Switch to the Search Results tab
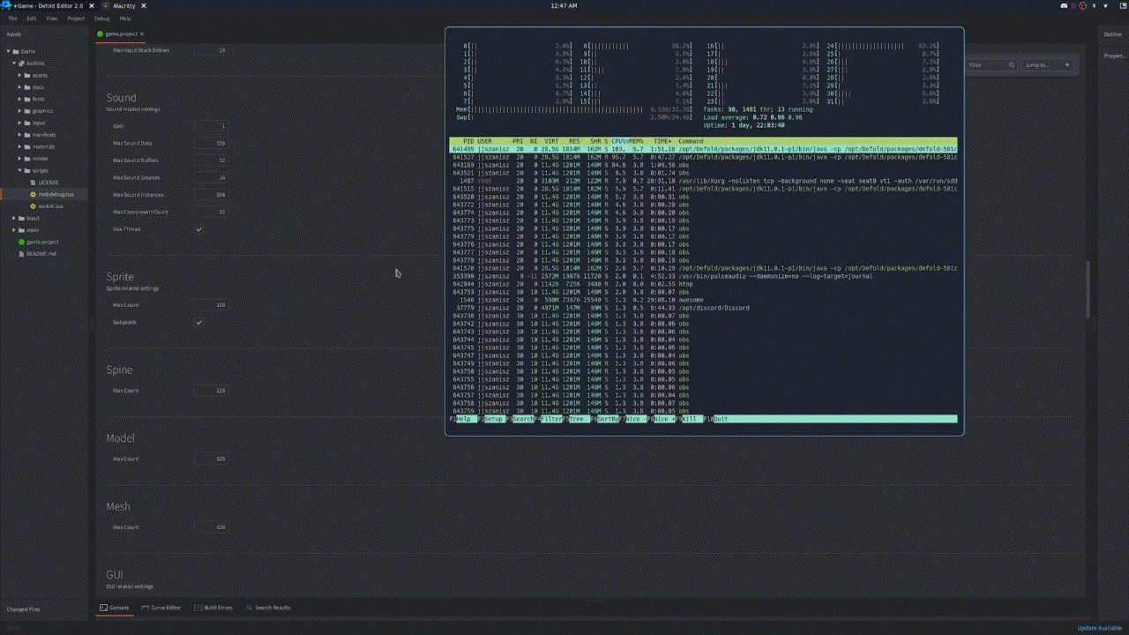This screenshot has width=1129, height=635. 273,608
